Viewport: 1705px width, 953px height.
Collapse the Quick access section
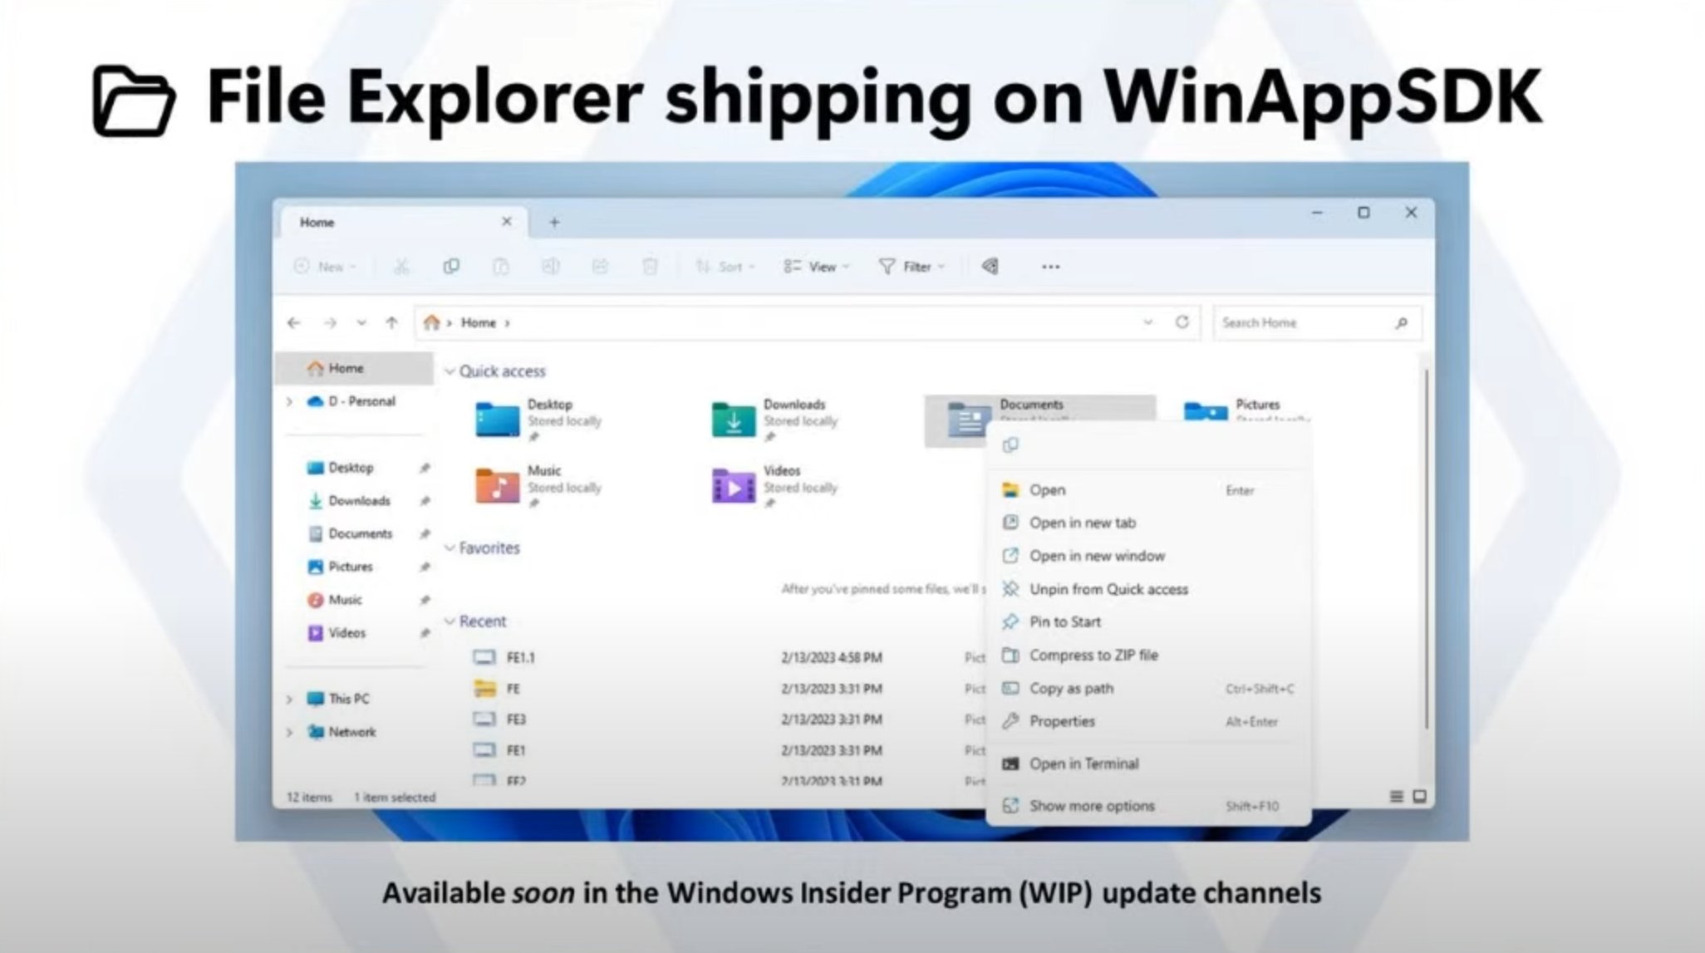point(450,371)
